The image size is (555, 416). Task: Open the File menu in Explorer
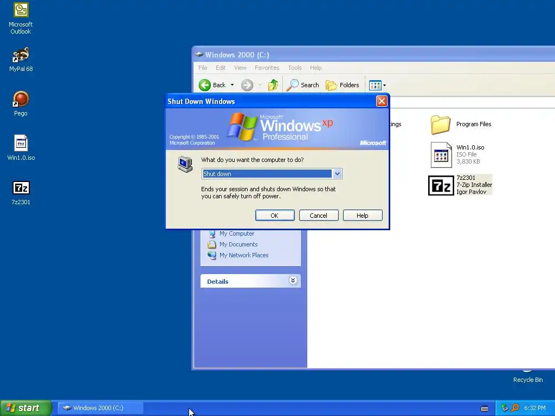[203, 68]
